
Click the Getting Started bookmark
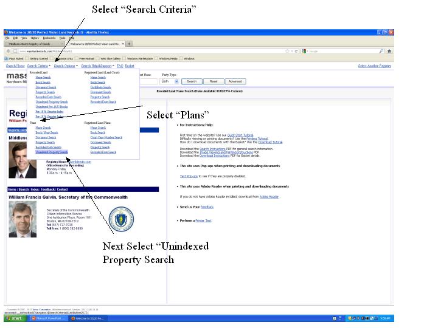[x=36, y=58]
